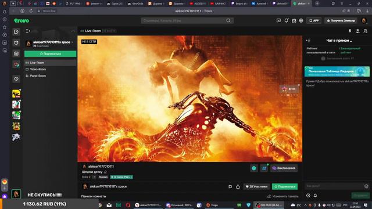Image resolution: width=372 pixels, height=209 pixels.
Task: Click the chat alert bell icon
Action: [x=315, y=196]
